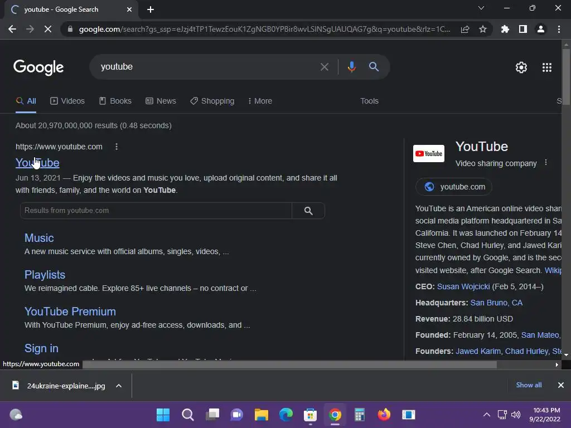Open Google settings gear
The width and height of the screenshot is (571, 428).
tap(521, 67)
